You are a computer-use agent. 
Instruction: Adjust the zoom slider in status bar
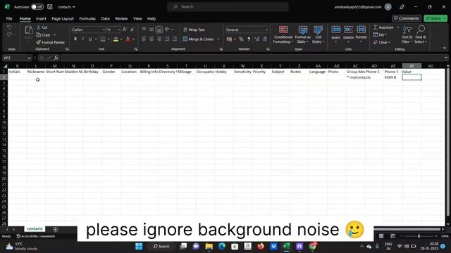[x=419, y=236]
